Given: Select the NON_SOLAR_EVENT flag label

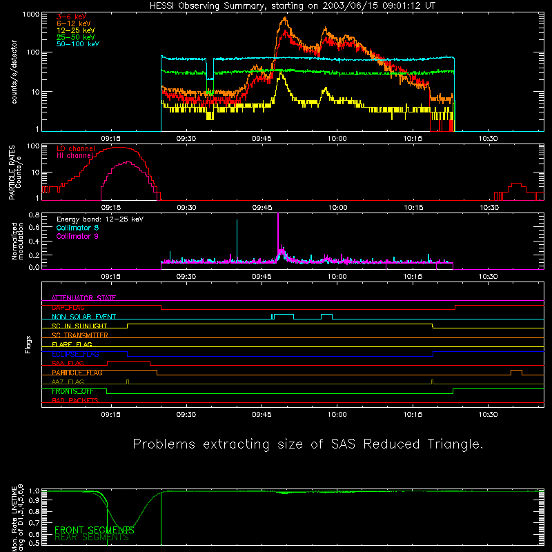Looking at the screenshot, I should coord(83,317).
